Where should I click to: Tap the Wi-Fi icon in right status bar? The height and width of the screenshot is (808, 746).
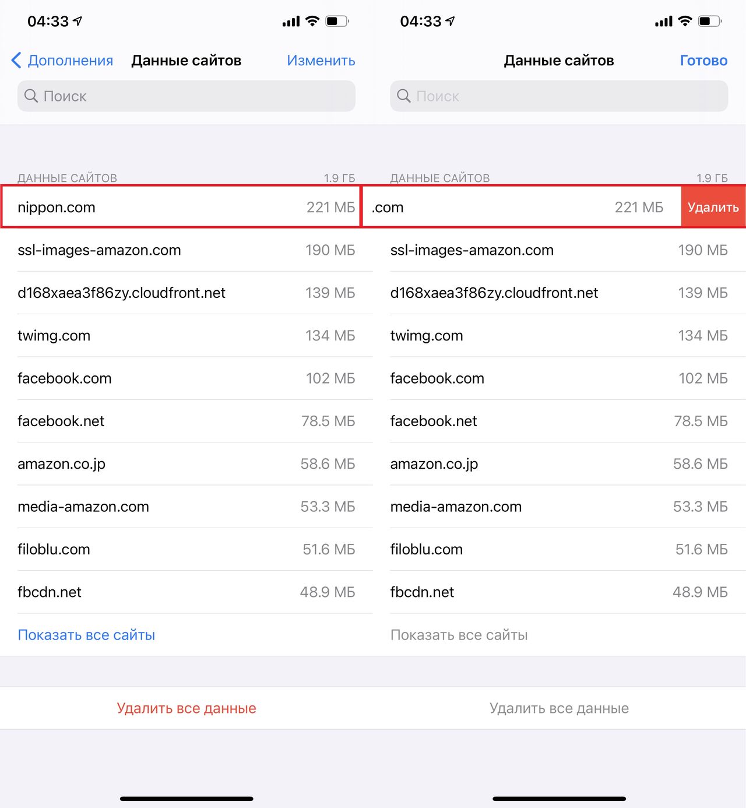[685, 22]
